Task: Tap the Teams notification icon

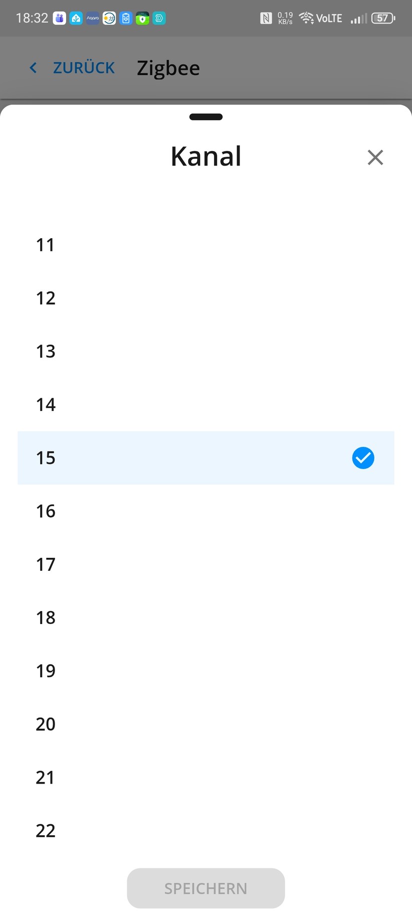Action: point(60,19)
